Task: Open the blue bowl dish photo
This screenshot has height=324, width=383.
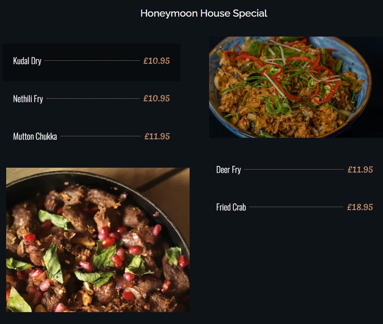Action: [x=296, y=87]
